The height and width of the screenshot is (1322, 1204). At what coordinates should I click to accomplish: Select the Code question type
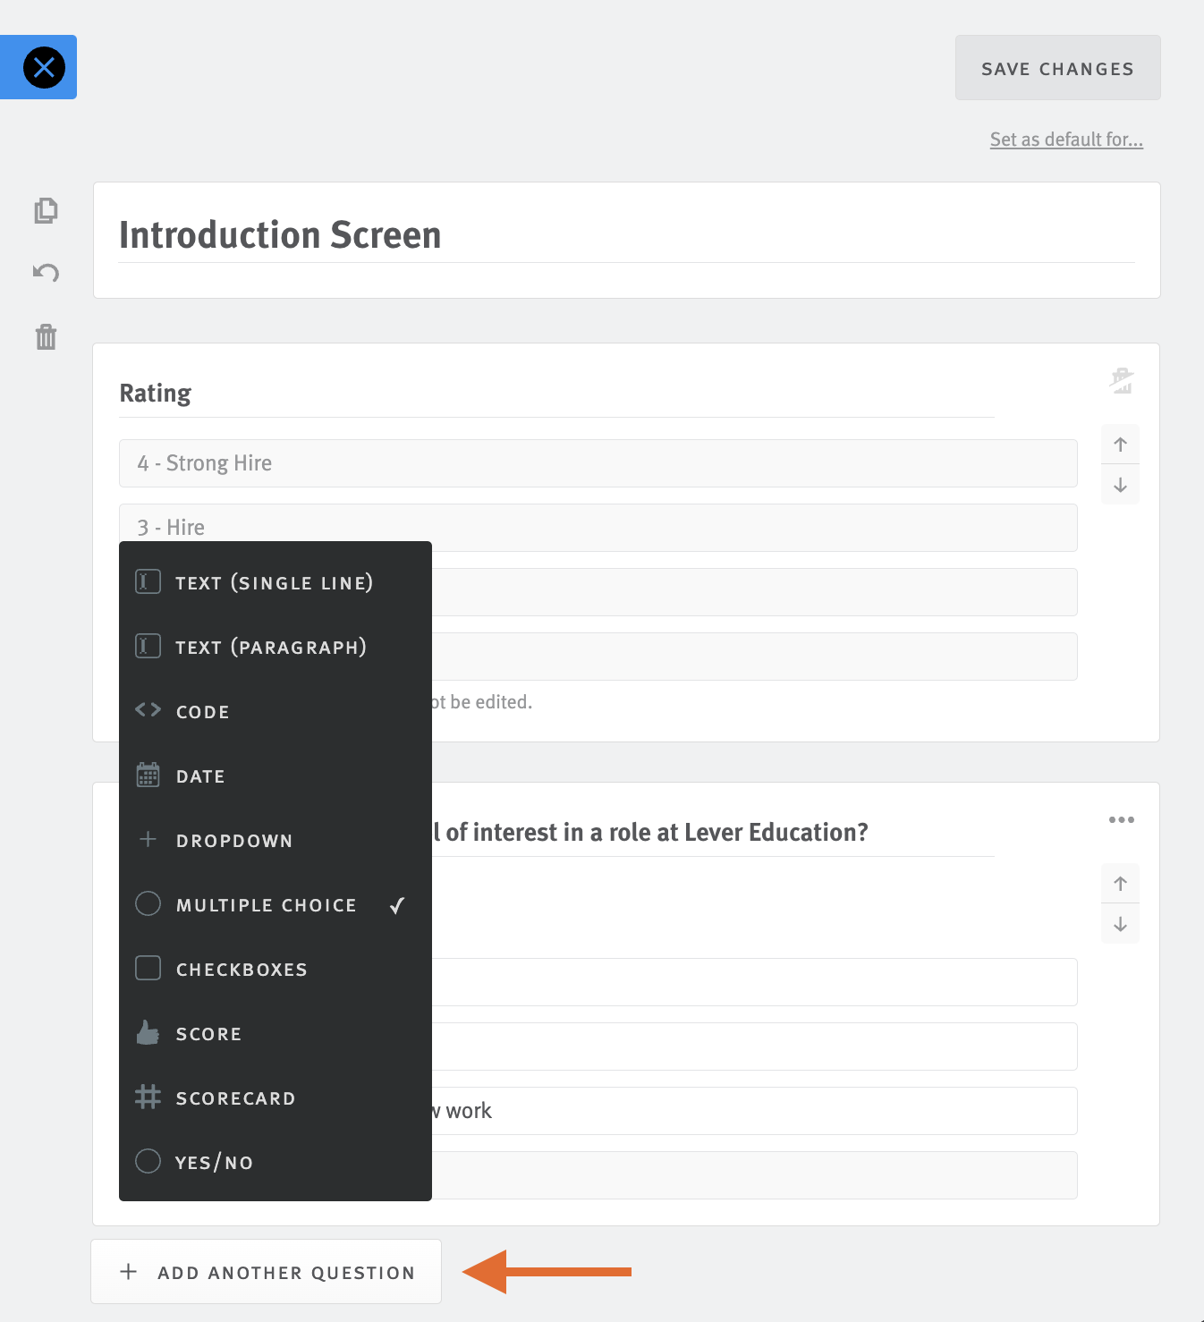coord(202,711)
